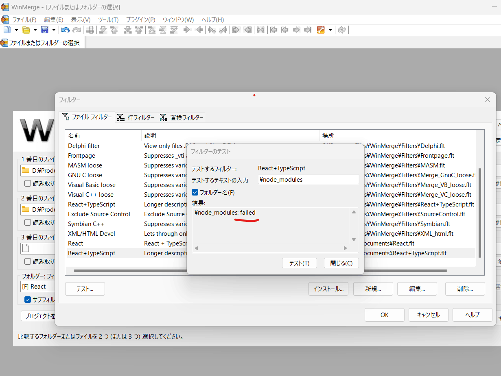Click the Refresh toolbar icon
This screenshot has width=501, height=376.
(342, 30)
